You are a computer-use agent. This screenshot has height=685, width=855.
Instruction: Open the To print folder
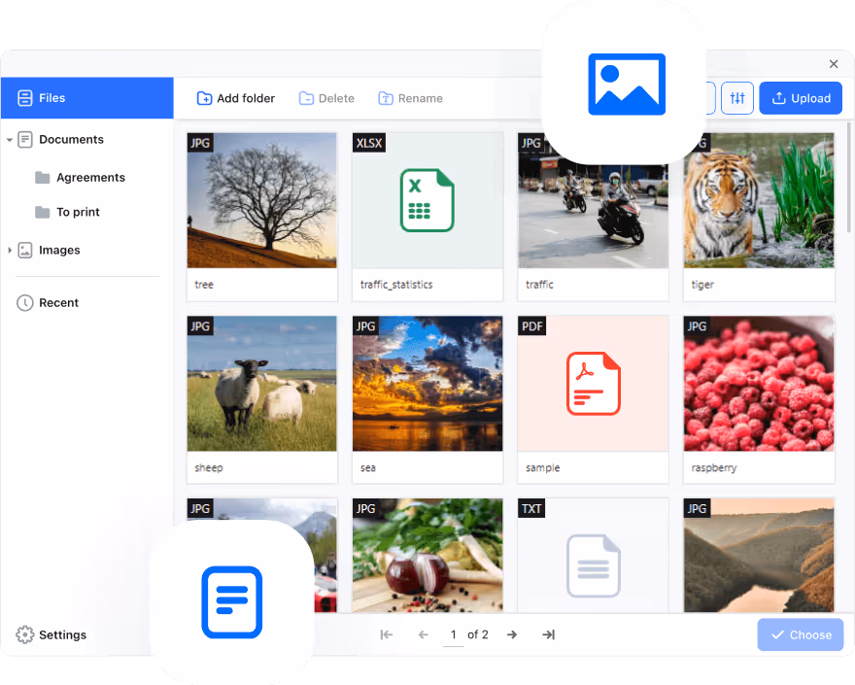coord(78,212)
